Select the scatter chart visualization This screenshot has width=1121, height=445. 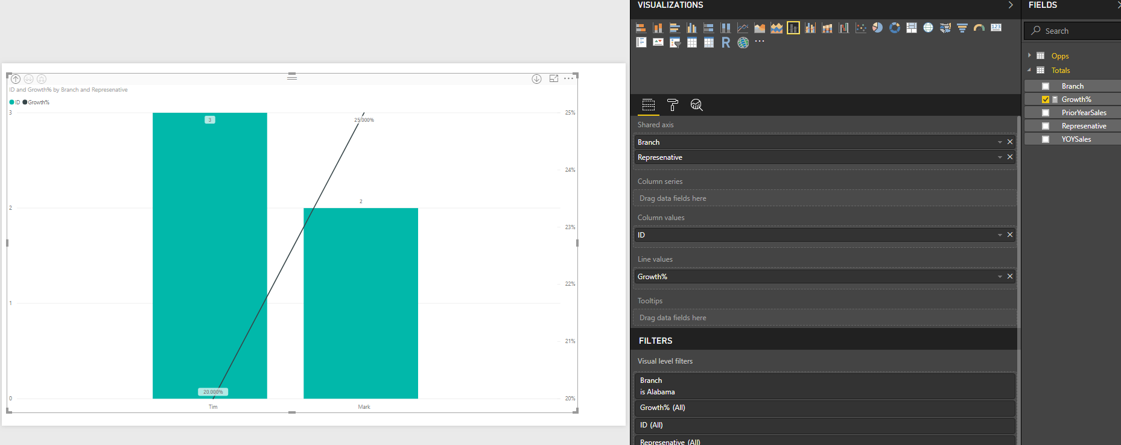[x=861, y=28]
